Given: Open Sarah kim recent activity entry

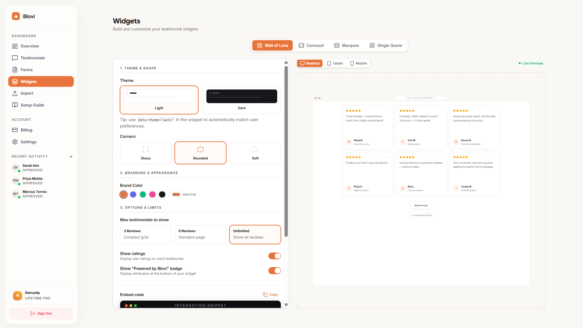Looking at the screenshot, I should (41, 168).
